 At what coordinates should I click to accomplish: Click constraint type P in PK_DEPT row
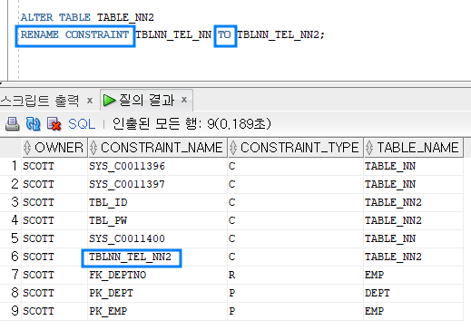click(296, 293)
